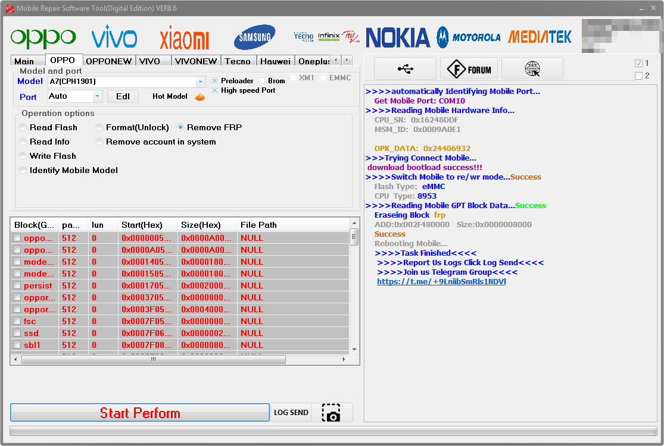The width and height of the screenshot is (664, 446).
Task: Click the partition list horizontal scrollbar
Action: [x=153, y=359]
